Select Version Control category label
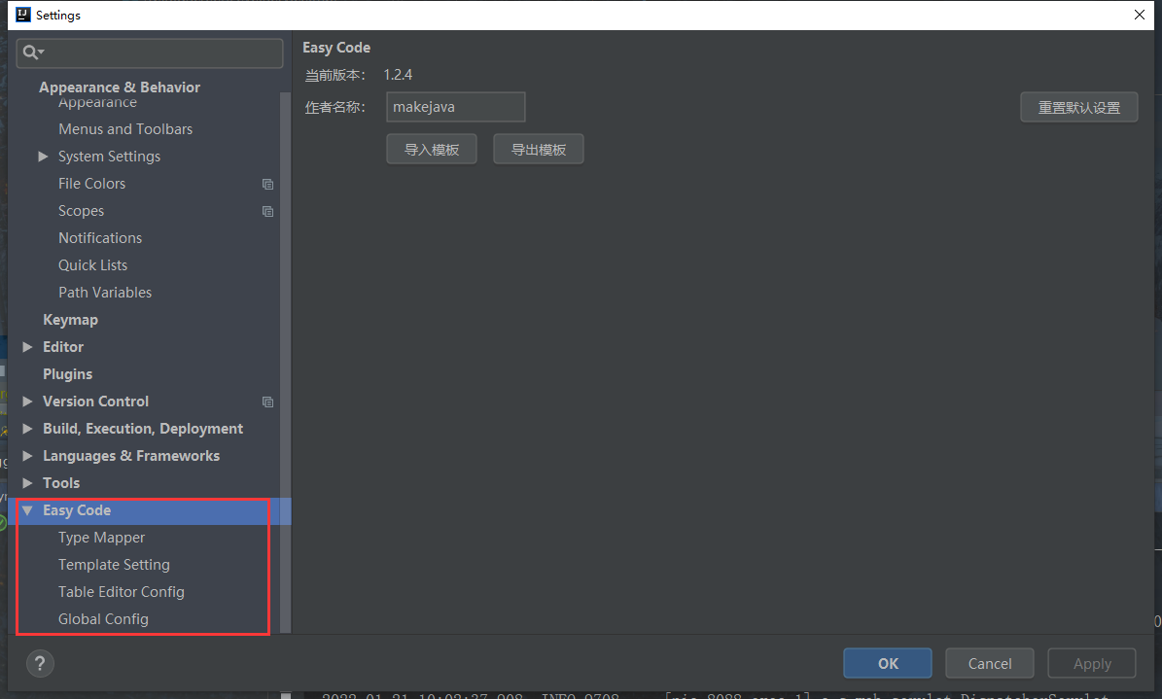Screen dimensions: 1162x699 click(95, 401)
